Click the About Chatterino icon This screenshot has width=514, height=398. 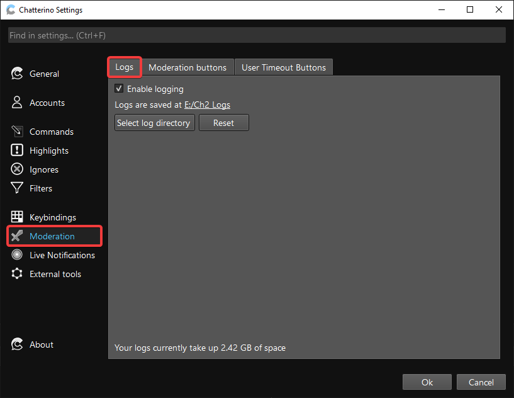(x=17, y=344)
